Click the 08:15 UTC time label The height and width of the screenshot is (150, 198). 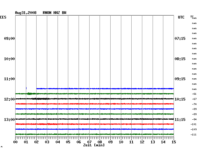[x=180, y=59]
